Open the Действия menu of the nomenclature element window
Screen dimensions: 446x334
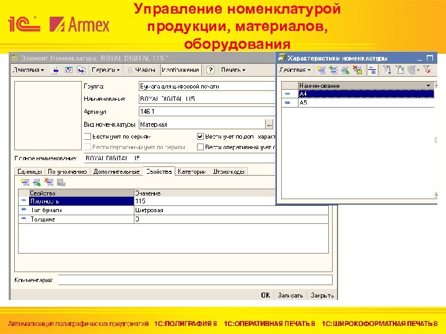coord(28,70)
